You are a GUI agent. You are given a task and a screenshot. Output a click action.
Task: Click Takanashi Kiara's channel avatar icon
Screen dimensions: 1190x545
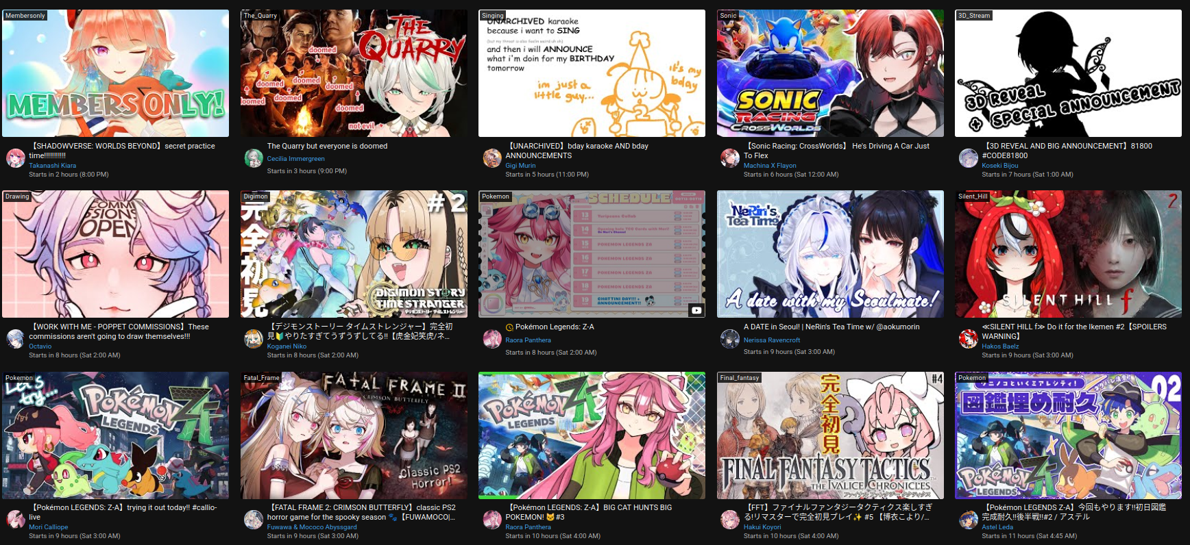16,158
